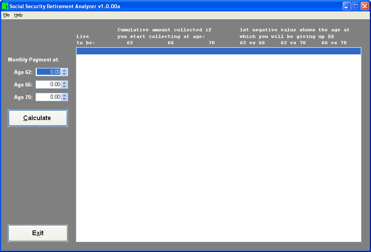371x252 pixels.
Task: Click the application icon in the title bar
Action: pyautogui.click(x=5, y=6)
